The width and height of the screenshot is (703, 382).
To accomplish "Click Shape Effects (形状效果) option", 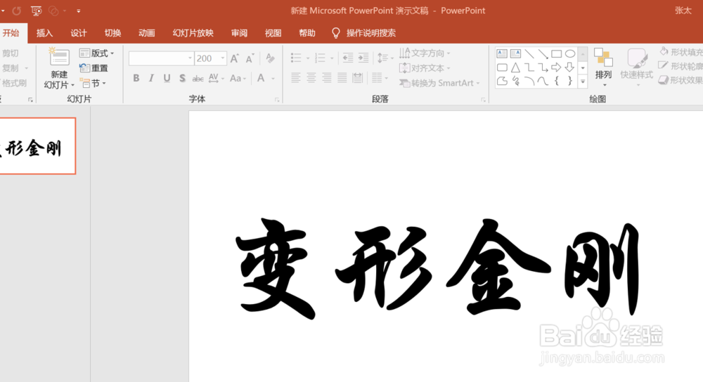I will click(x=681, y=80).
